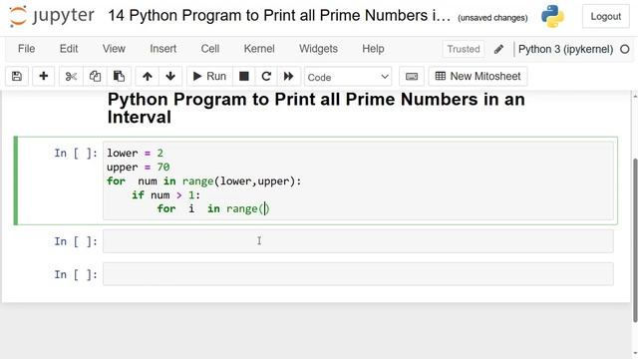The image size is (638, 359).
Task: Insert a cell below with plus icon
Action: pyautogui.click(x=43, y=76)
